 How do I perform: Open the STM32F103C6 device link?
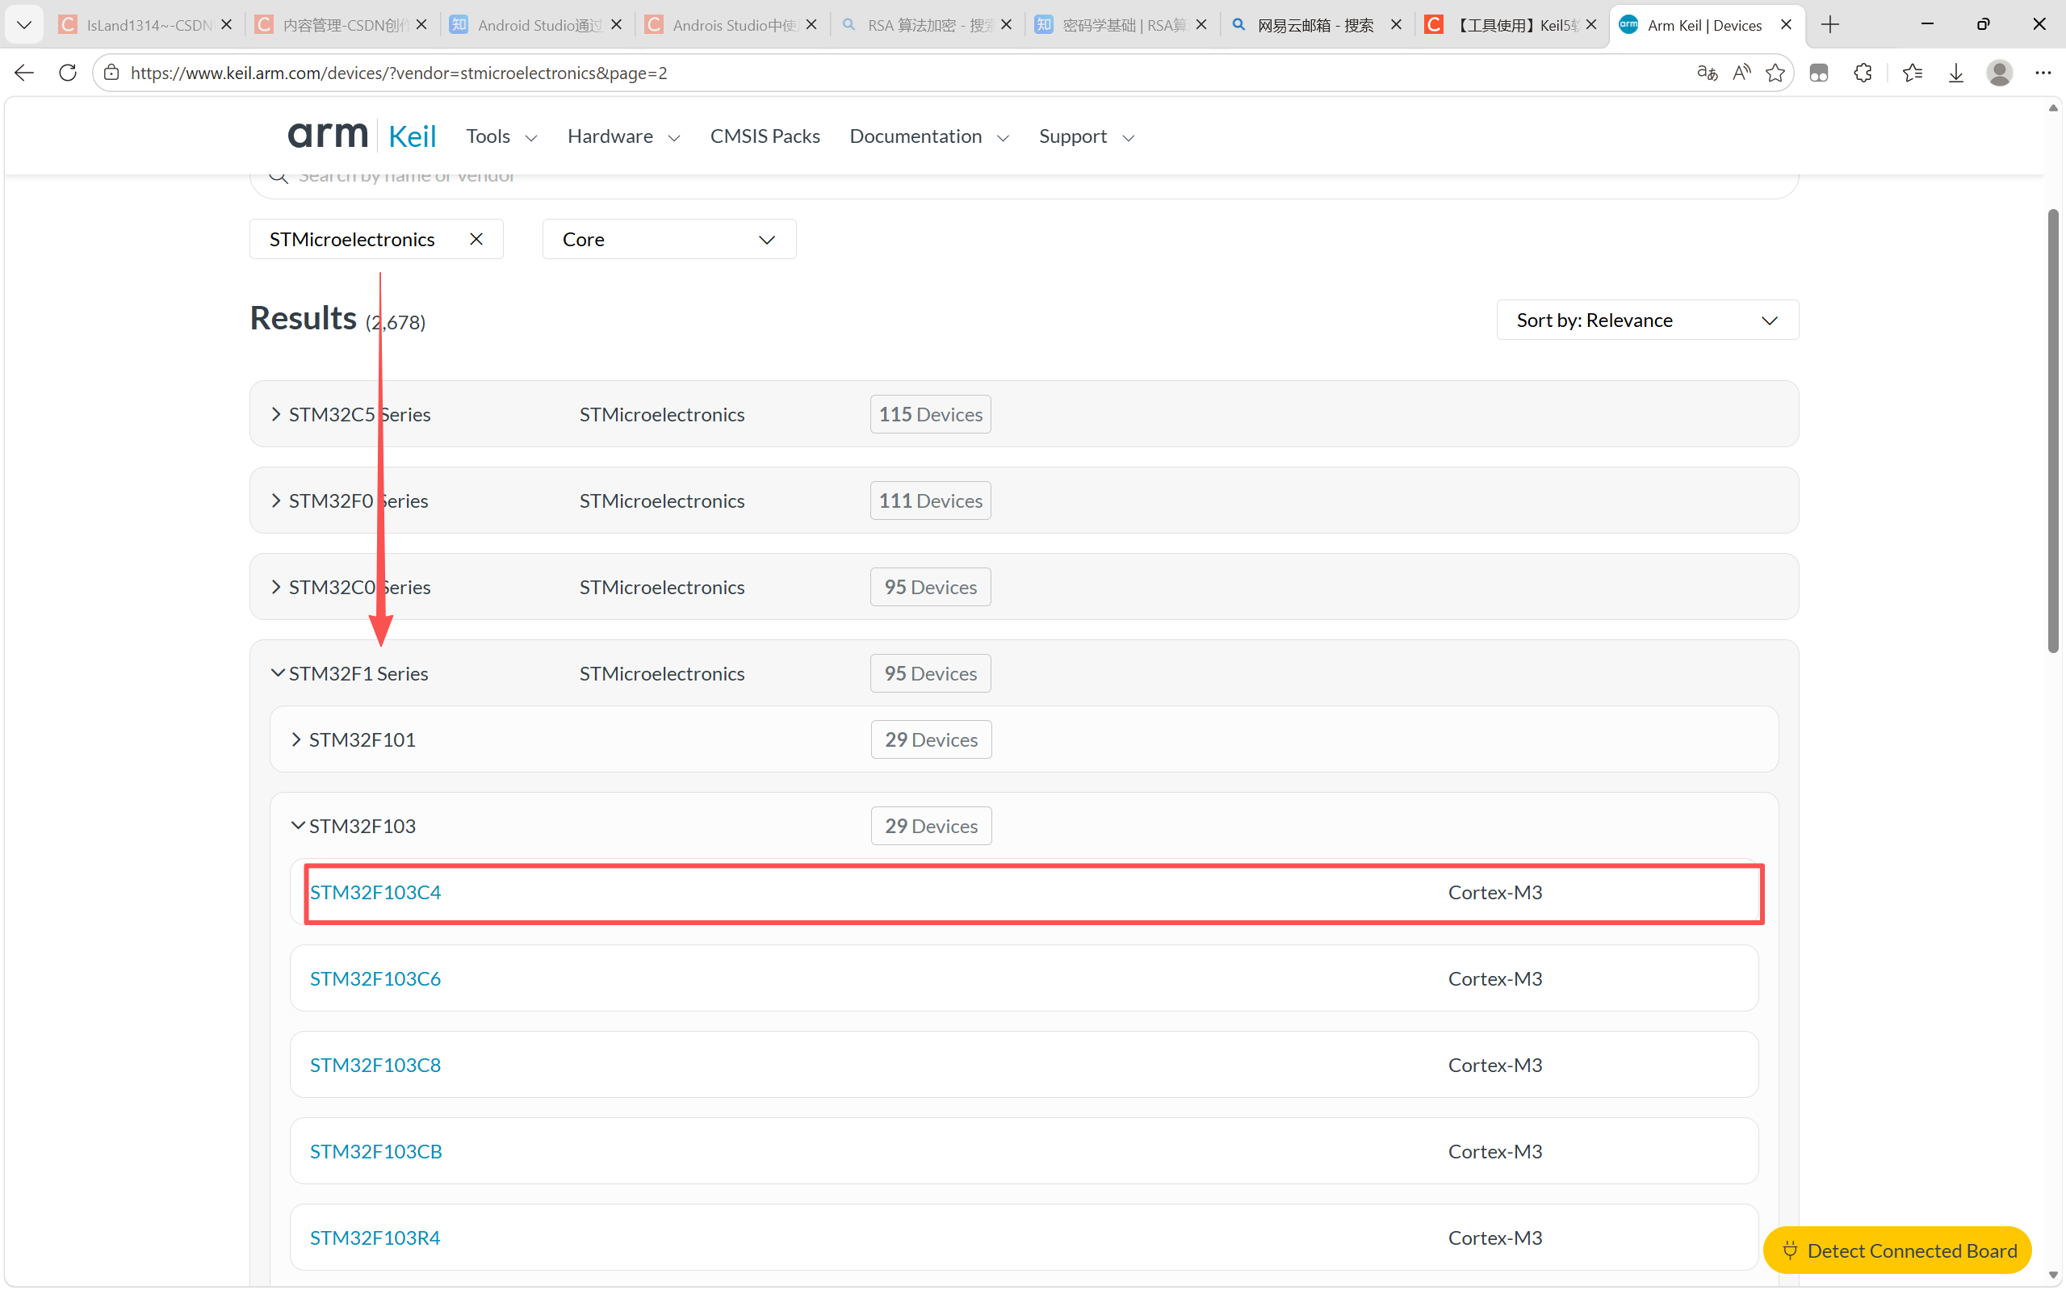pos(375,978)
